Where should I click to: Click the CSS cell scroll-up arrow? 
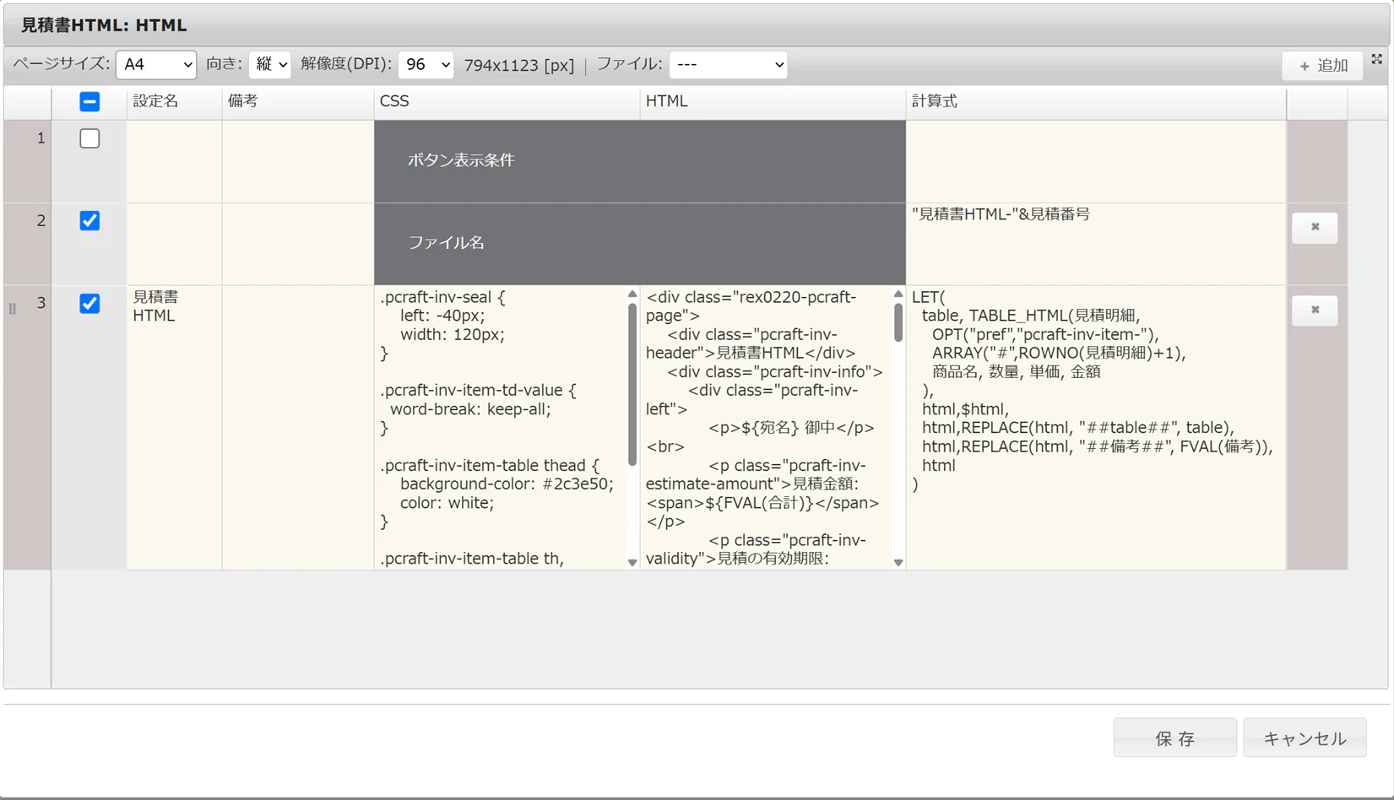[x=632, y=295]
